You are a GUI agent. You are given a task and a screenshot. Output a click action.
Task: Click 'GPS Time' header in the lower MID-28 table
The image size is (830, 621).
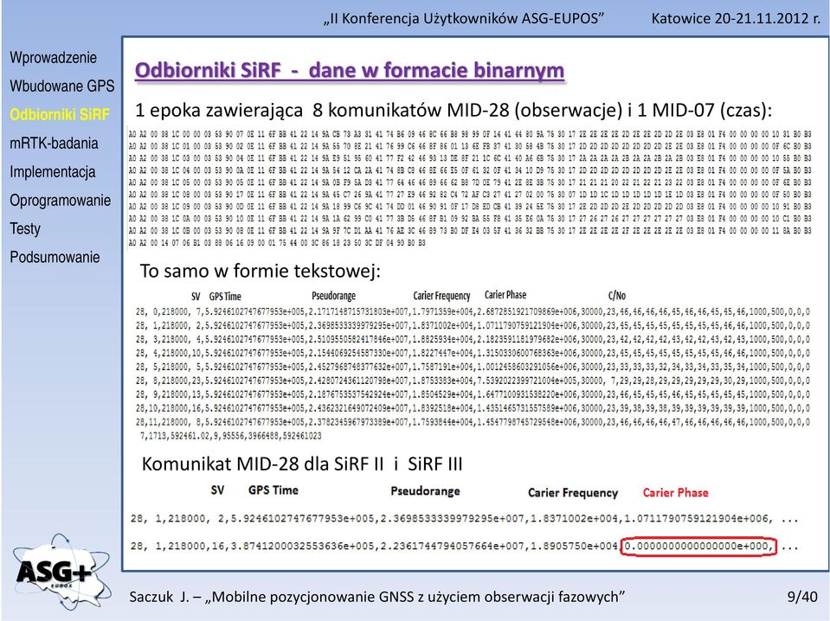[273, 490]
